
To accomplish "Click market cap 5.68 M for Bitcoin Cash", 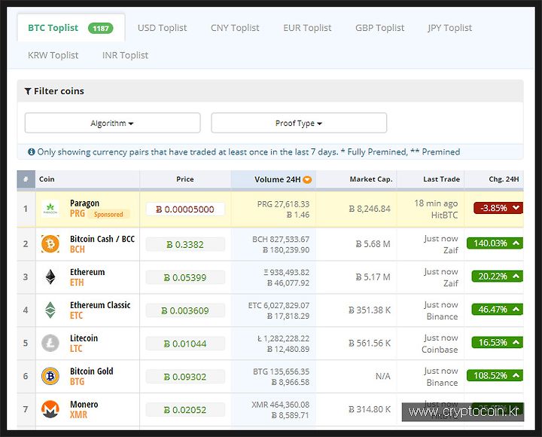I will tap(373, 244).
